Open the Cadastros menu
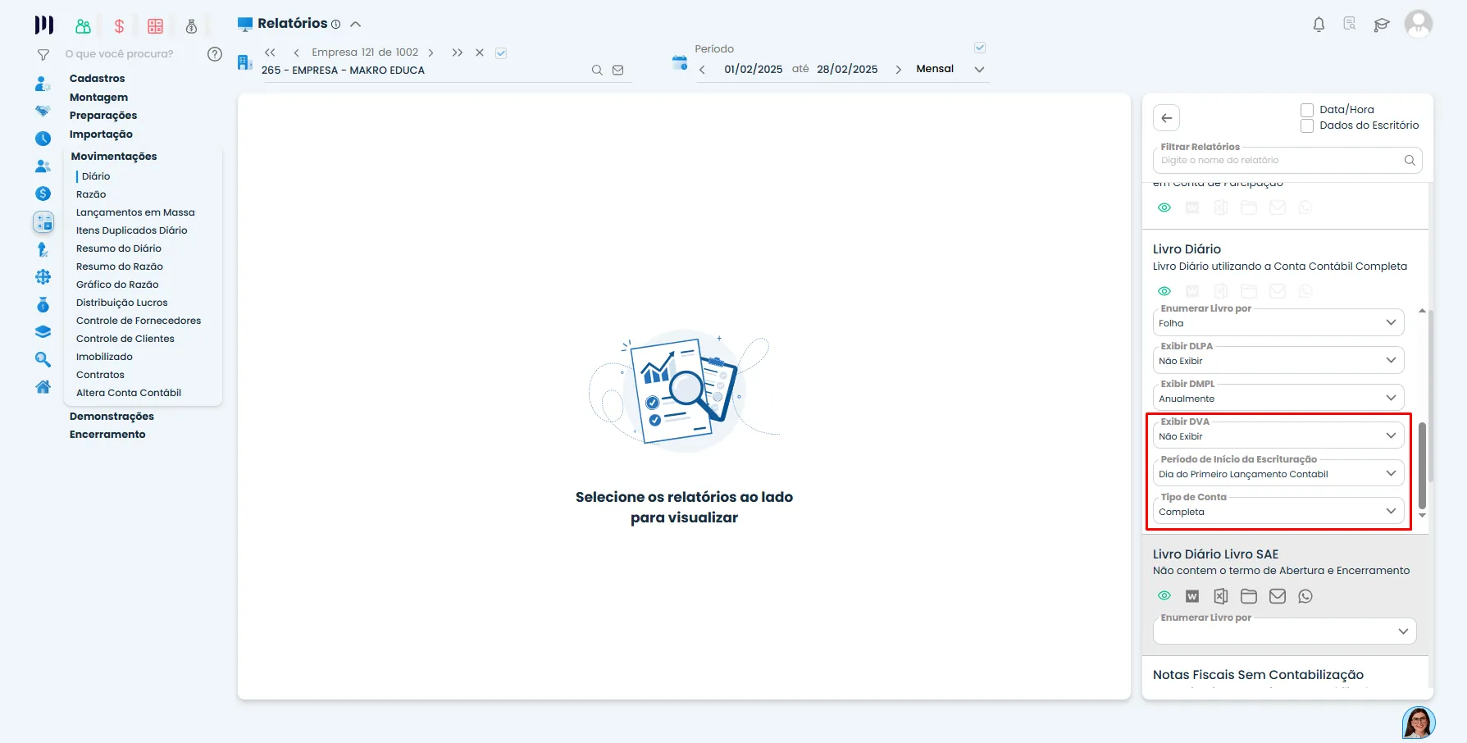1467x743 pixels. pyautogui.click(x=98, y=79)
